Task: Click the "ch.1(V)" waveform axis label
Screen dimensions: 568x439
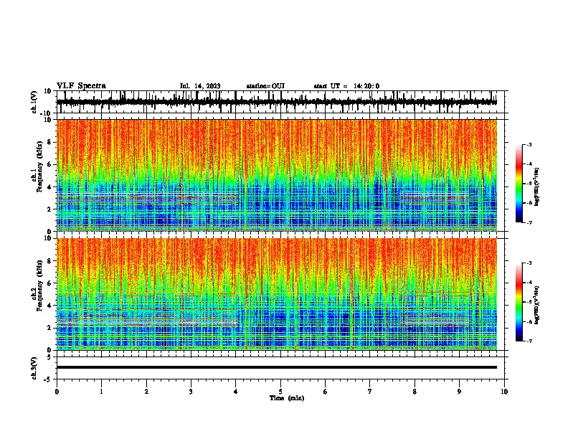Action: [x=34, y=102]
